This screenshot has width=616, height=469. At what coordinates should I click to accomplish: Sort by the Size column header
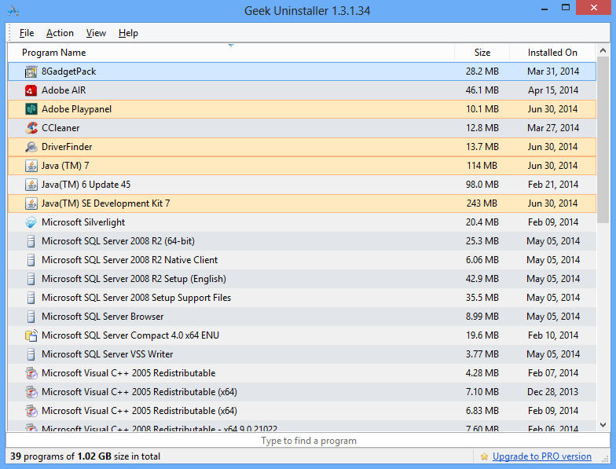[x=482, y=52]
